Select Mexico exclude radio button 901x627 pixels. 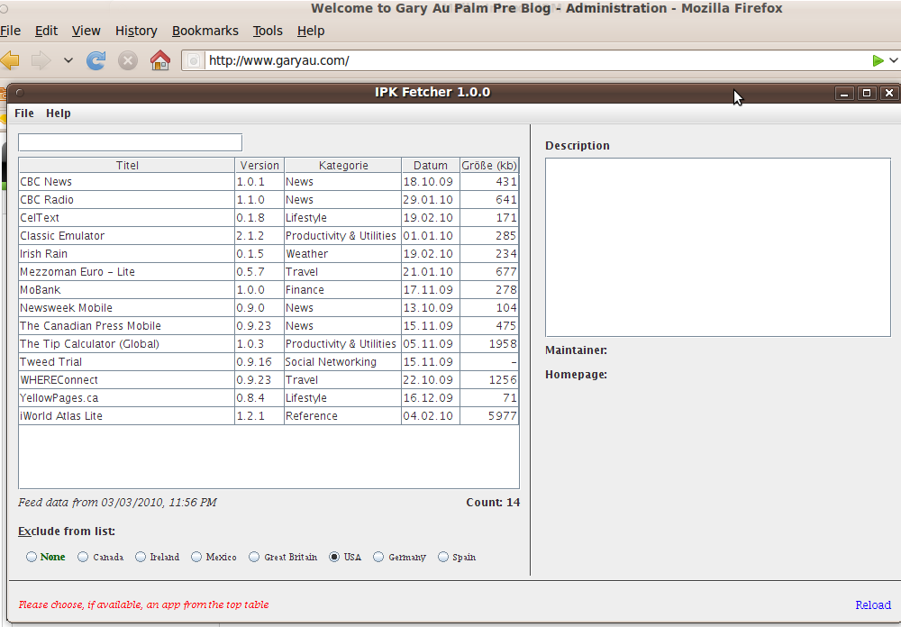[196, 557]
